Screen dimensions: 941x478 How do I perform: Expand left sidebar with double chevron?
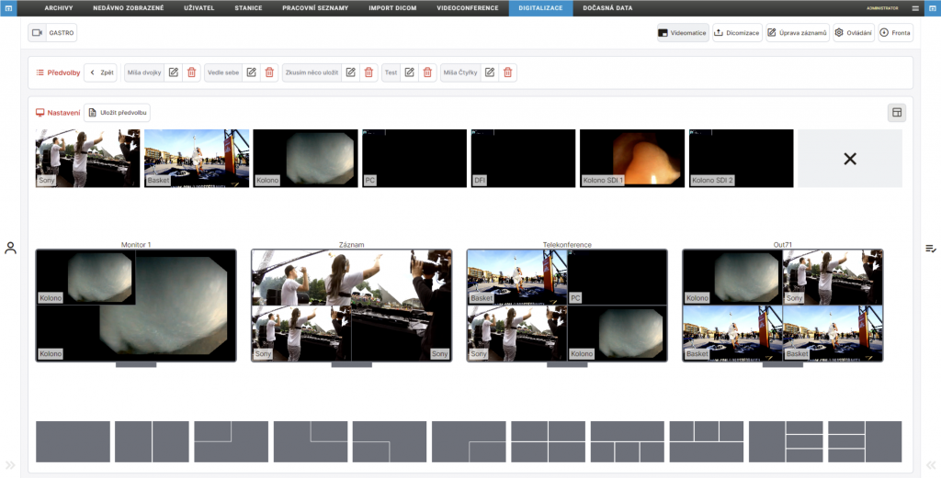[10, 464]
